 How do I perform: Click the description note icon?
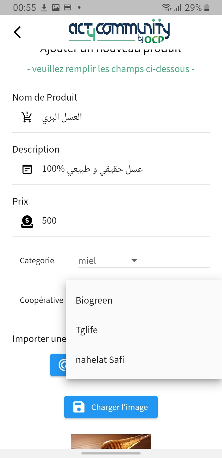point(27,169)
